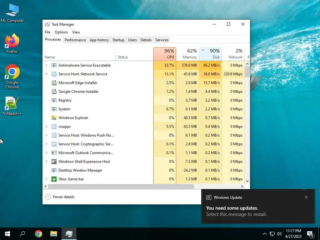320x240 pixels.
Task: Click the Service Host: Network Service gear icon
Action: 54,74
